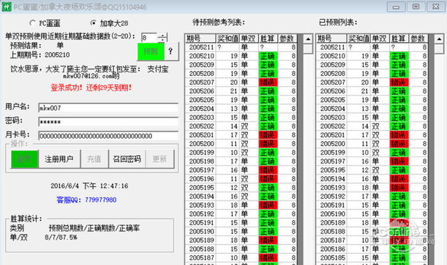Image resolution: width=447 pixels, height=265 pixels.
Task: Click the scrollbar thumb of 已预测列表
Action: [439, 49]
